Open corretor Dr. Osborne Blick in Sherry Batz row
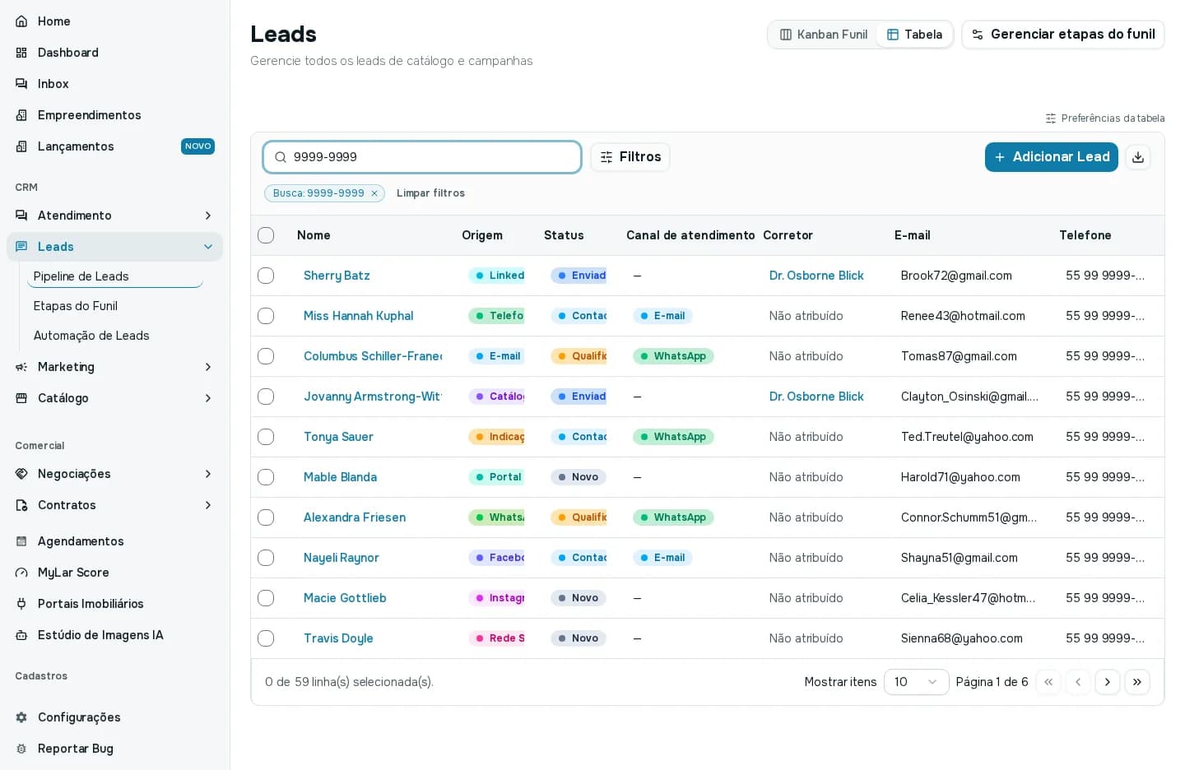The image size is (1185, 770). click(816, 276)
